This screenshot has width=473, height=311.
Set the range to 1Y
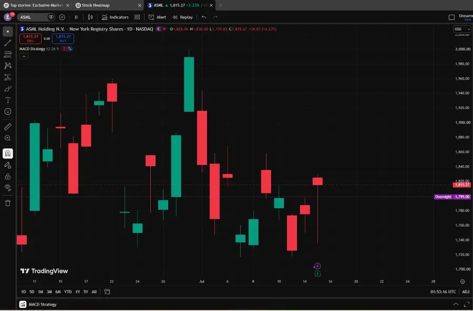78,292
